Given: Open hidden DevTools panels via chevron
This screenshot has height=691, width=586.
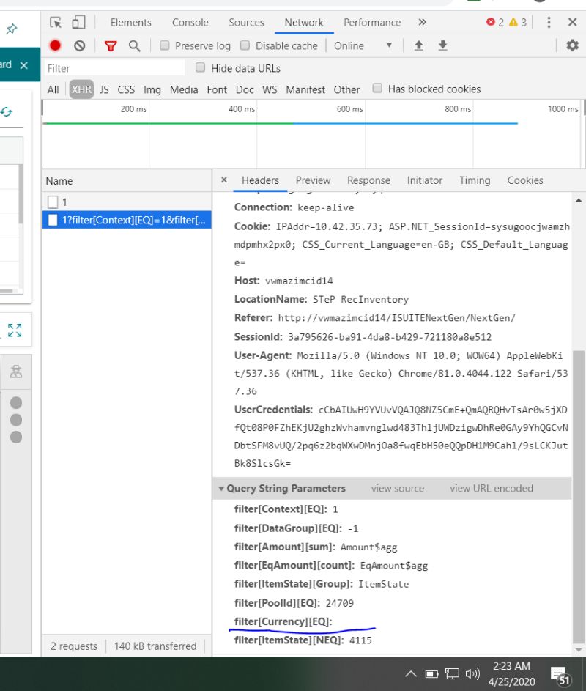Looking at the screenshot, I should click(420, 22).
